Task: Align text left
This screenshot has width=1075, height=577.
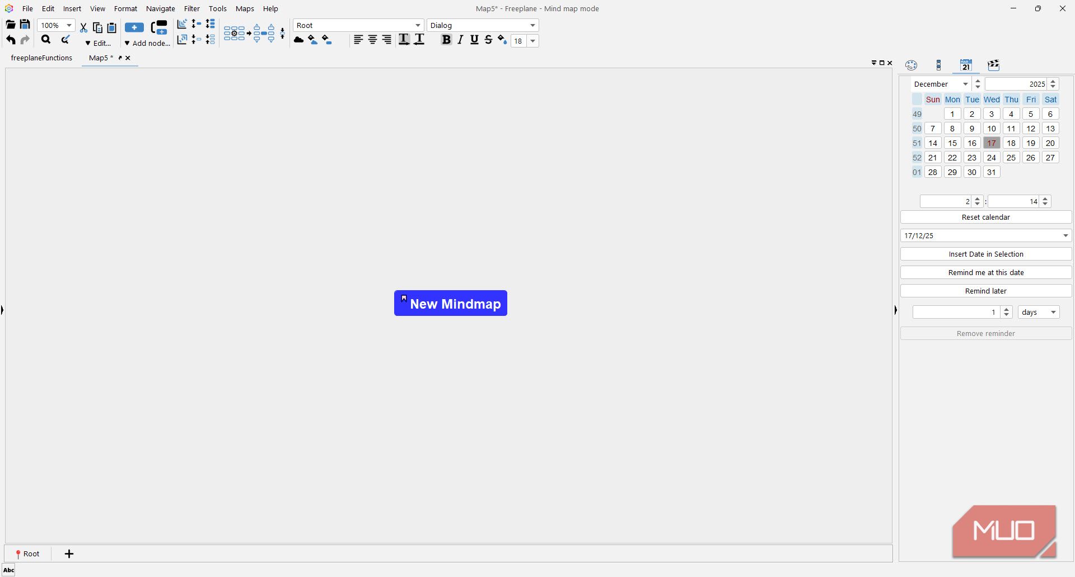Action: pyautogui.click(x=358, y=40)
